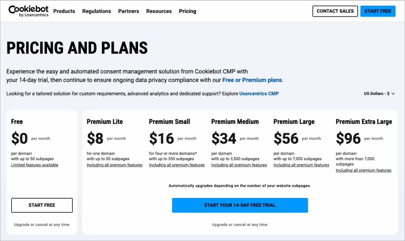The width and height of the screenshot is (405, 241).
Task: Open the Partners menu
Action: pyautogui.click(x=129, y=11)
